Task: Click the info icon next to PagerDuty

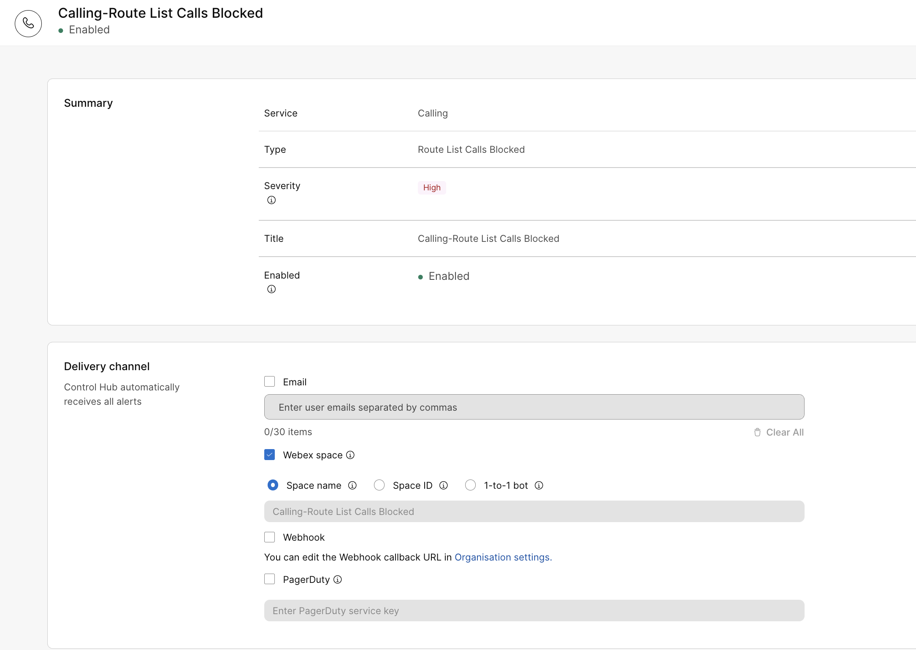Action: point(338,580)
